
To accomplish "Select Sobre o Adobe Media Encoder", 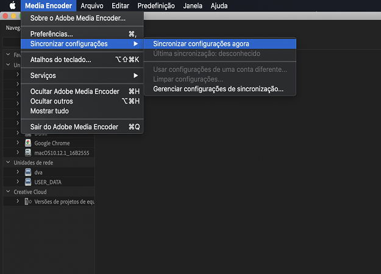I will coord(78,18).
